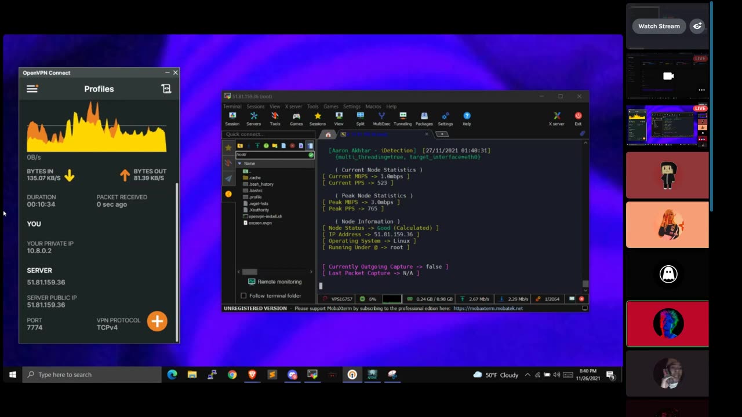Click the 0.24 GB / 0.98 GB memory status

pyautogui.click(x=430, y=299)
